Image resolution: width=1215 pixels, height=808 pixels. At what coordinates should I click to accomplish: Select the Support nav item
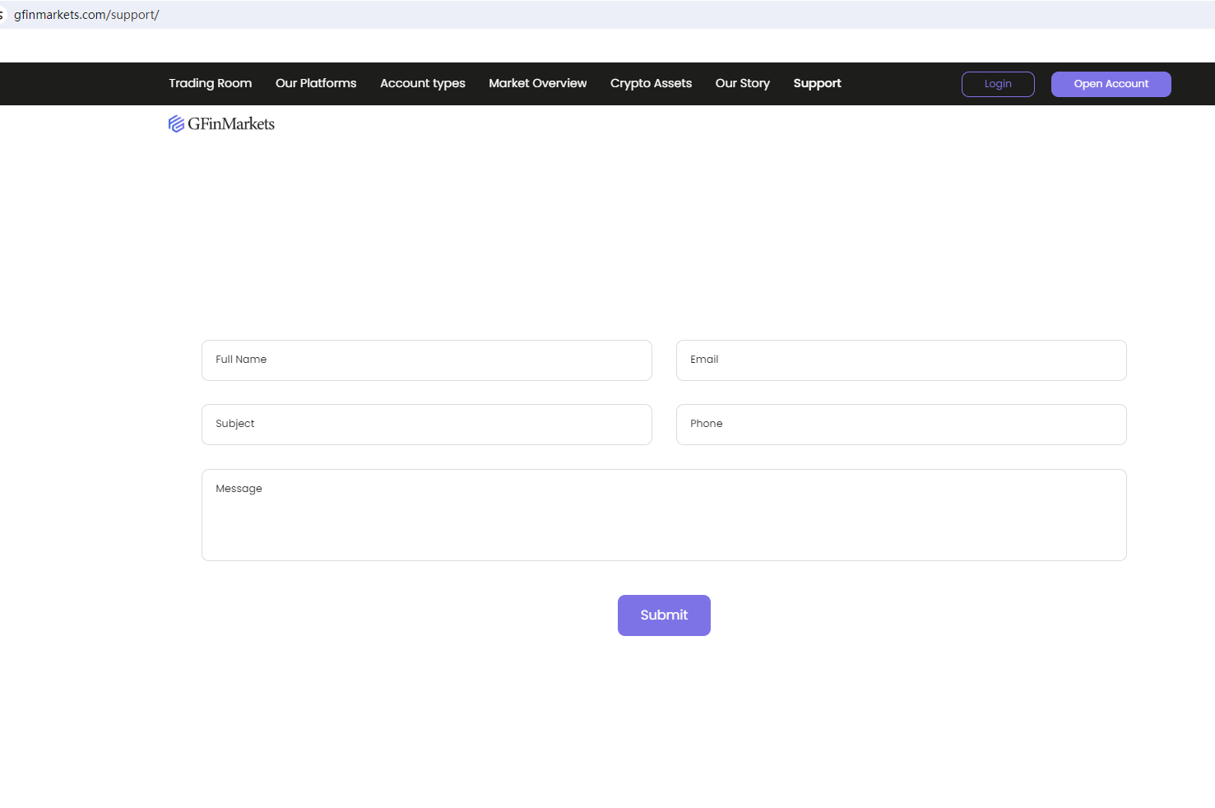tap(817, 83)
